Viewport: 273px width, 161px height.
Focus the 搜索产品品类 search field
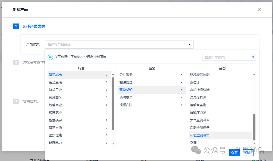(226, 57)
